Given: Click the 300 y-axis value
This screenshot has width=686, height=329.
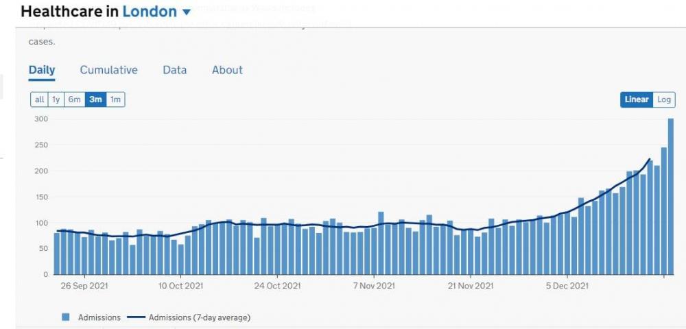Looking at the screenshot, I should click(x=41, y=119).
